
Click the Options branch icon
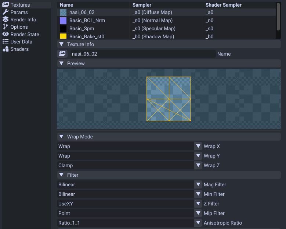(x=6, y=27)
